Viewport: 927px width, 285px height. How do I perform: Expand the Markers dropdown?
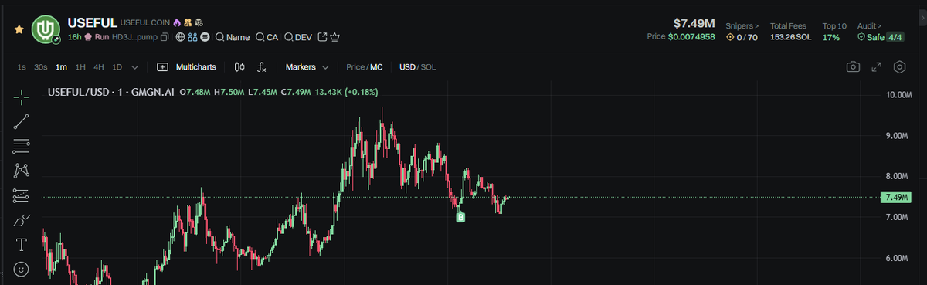[x=307, y=67]
